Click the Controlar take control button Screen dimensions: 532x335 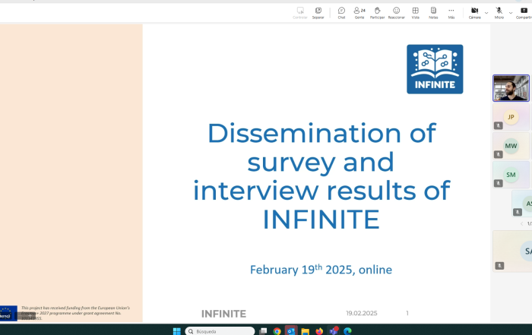point(300,12)
